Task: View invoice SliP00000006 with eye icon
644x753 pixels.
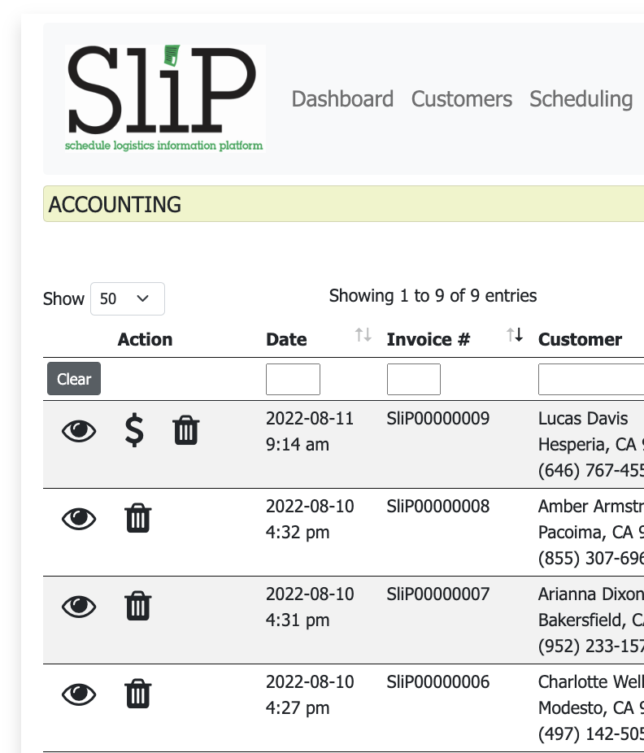Action: tap(79, 694)
